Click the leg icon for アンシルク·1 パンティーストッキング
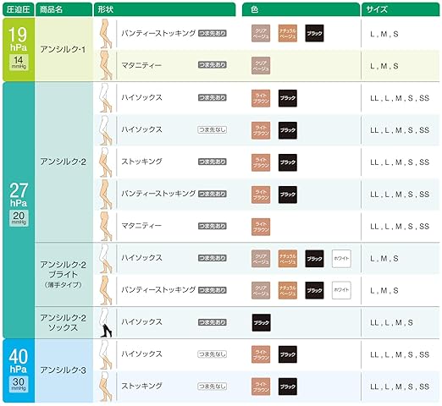 click(106, 34)
